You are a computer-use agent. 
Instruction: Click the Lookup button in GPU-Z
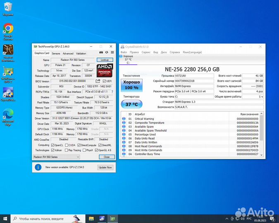click(105, 60)
